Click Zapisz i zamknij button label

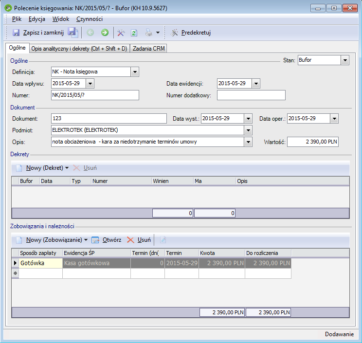coord(43,33)
